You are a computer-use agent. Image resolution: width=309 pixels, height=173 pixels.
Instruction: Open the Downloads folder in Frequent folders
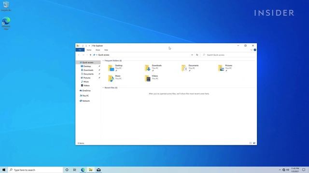click(153, 68)
